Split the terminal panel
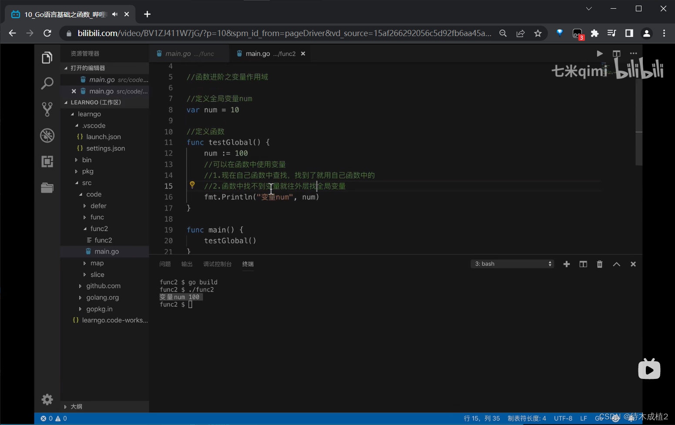 (x=583, y=264)
